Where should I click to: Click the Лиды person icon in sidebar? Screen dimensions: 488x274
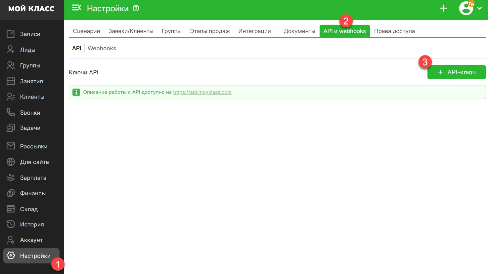tap(11, 50)
